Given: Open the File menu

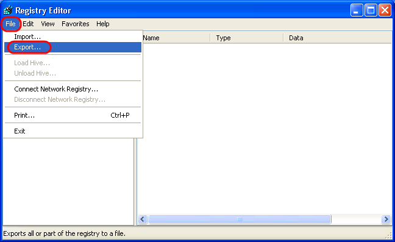Looking at the screenshot, I should coord(10,24).
